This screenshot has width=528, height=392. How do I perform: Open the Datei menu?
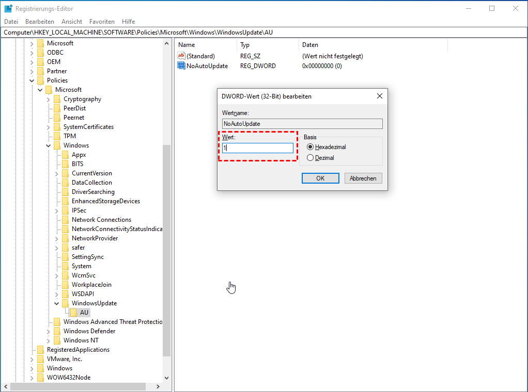(11, 22)
